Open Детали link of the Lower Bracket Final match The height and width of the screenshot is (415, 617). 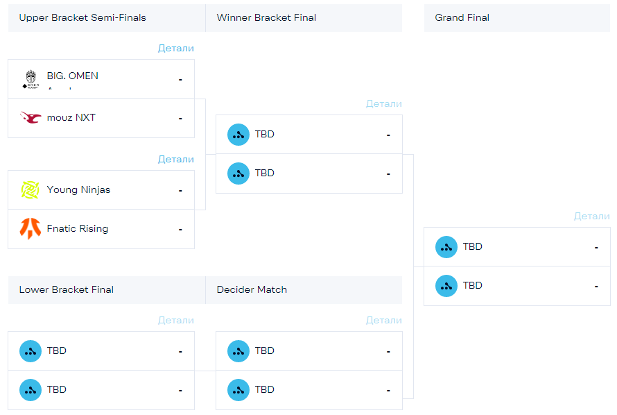(x=176, y=320)
